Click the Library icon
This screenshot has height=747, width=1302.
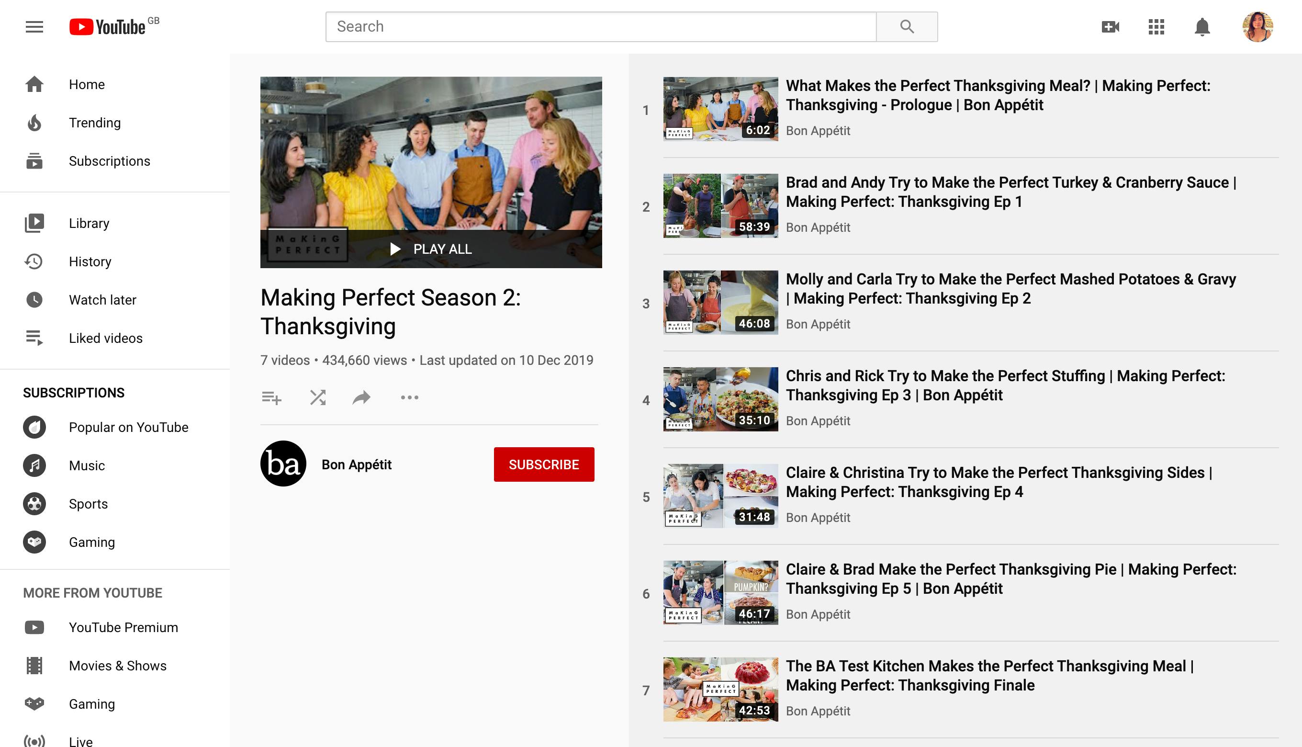pyautogui.click(x=34, y=223)
